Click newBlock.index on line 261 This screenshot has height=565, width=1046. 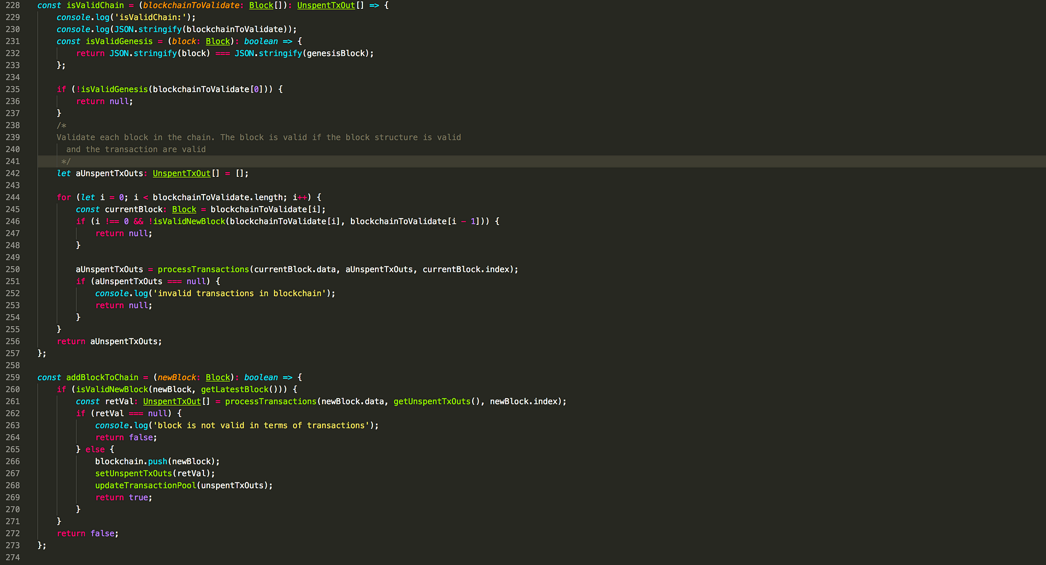[524, 402]
